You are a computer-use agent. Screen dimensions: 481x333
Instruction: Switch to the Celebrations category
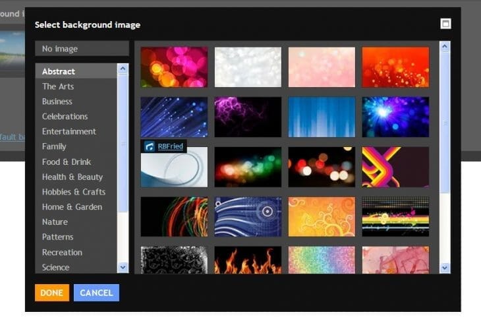pos(65,117)
